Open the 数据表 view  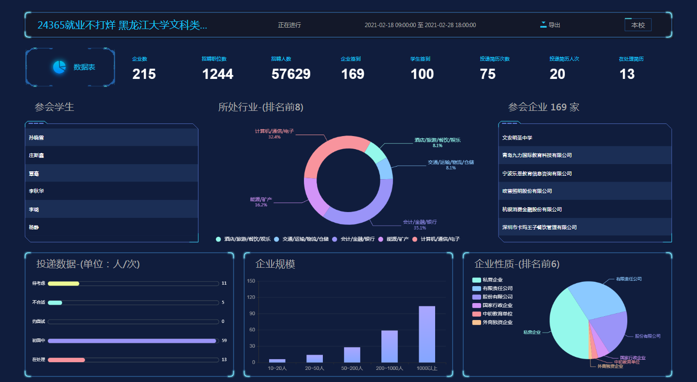pyautogui.click(x=84, y=67)
